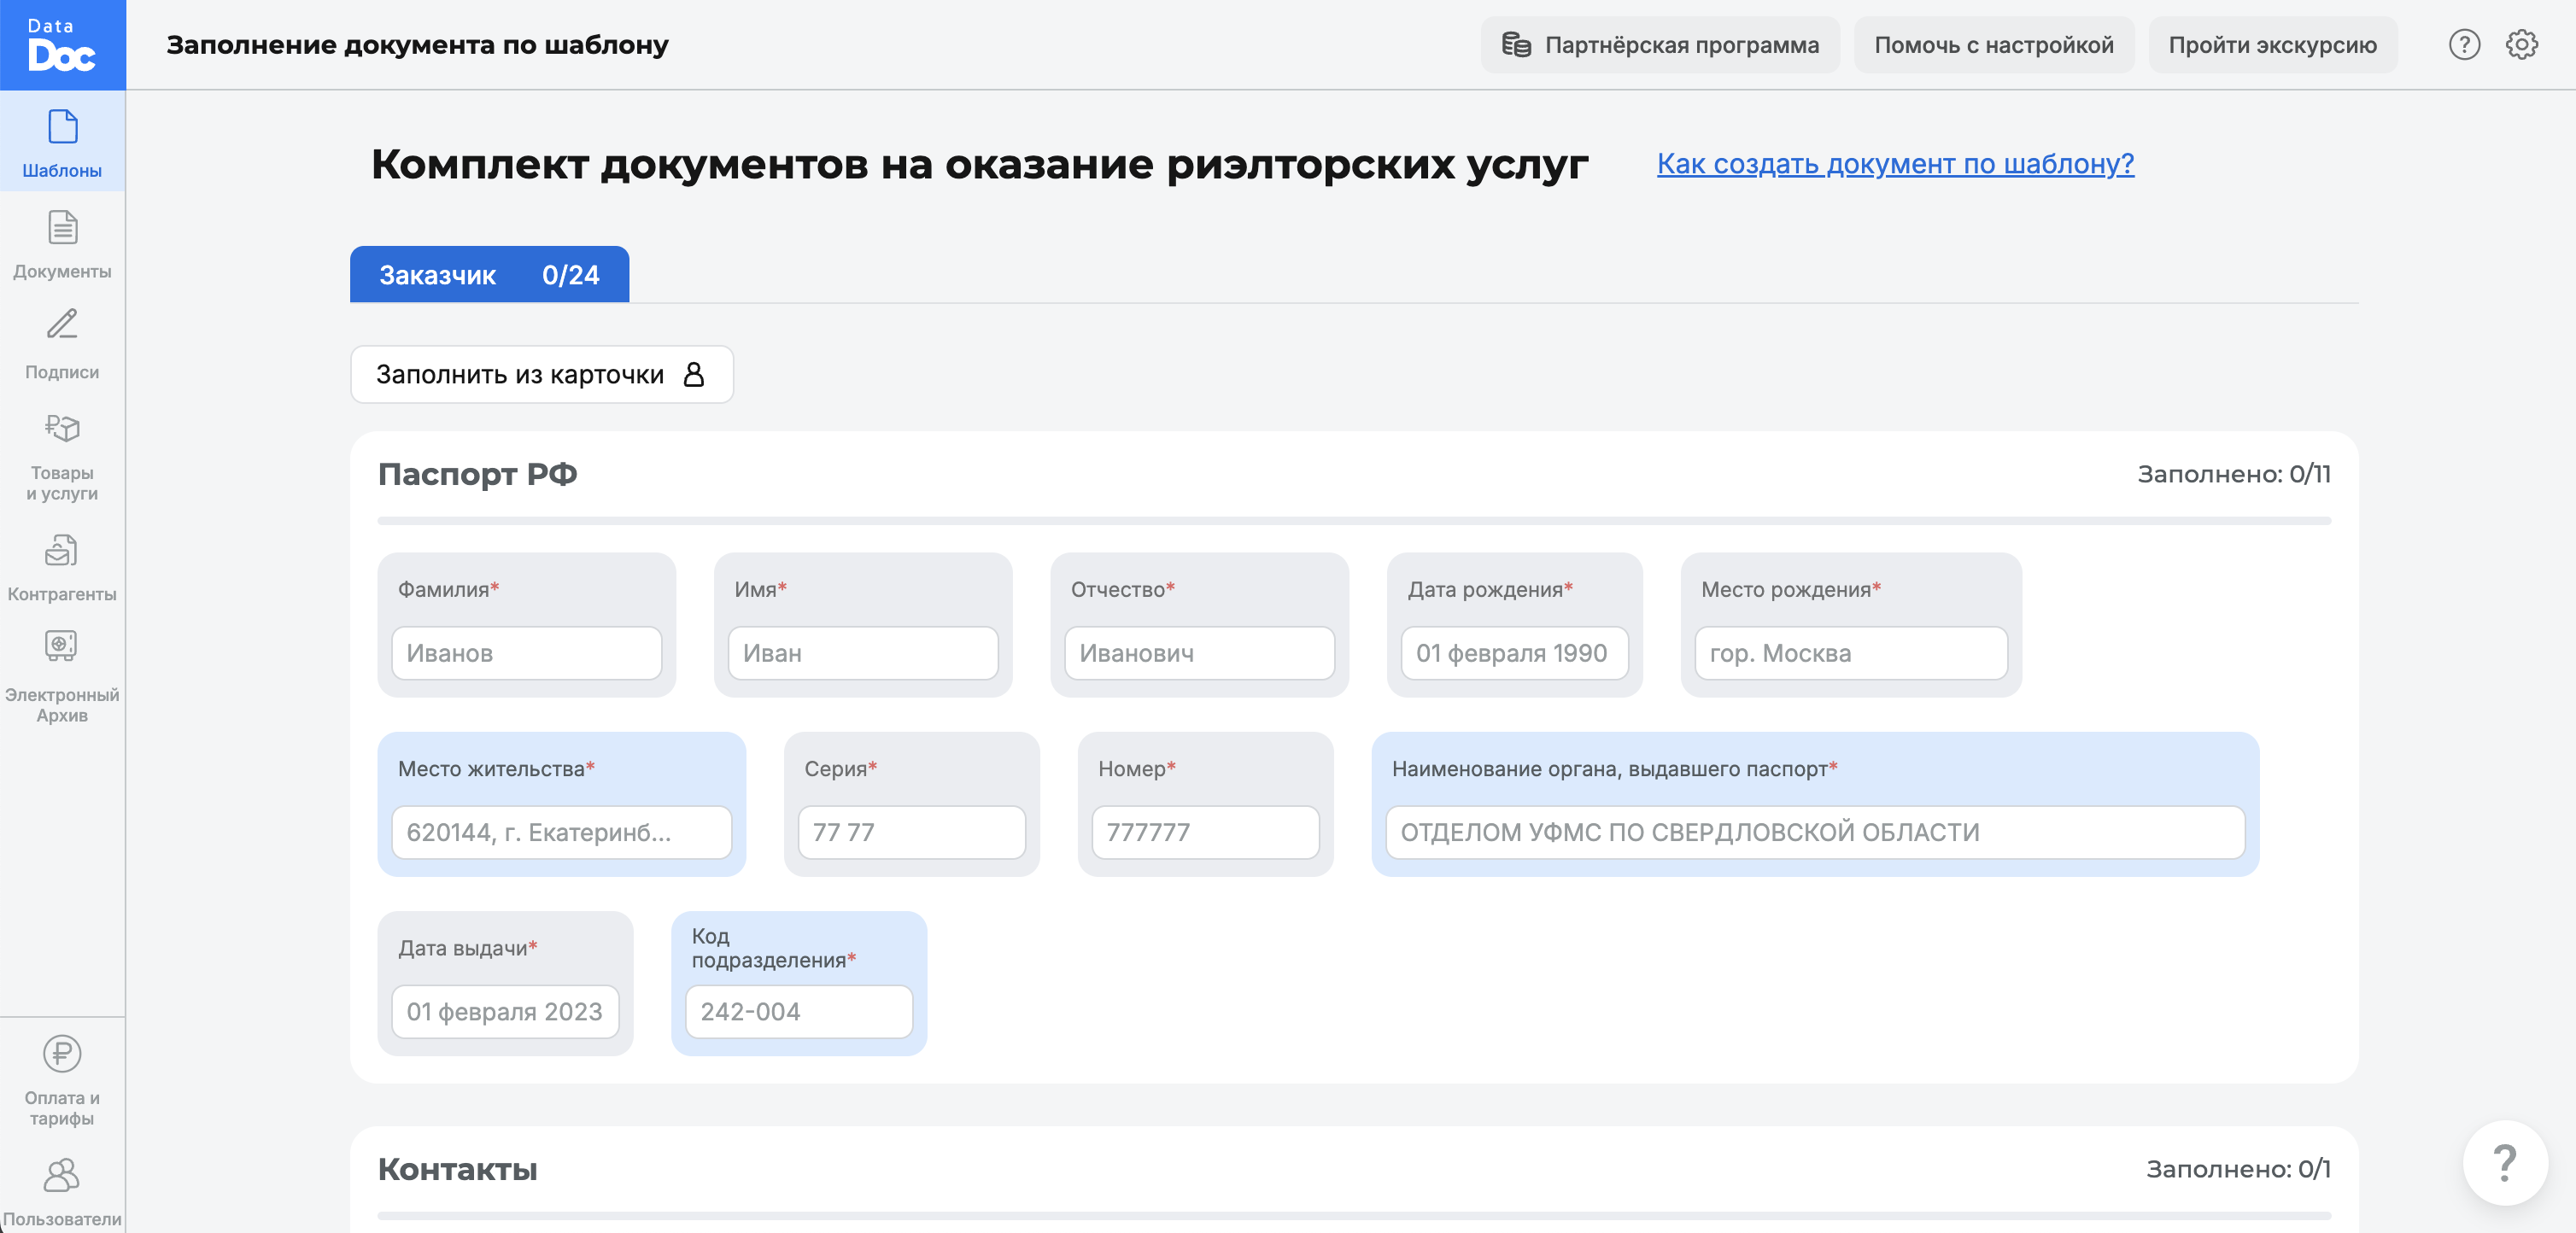The width and height of the screenshot is (2576, 1233).
Task: Open the floating help bubble
Action: pyautogui.click(x=2505, y=1161)
